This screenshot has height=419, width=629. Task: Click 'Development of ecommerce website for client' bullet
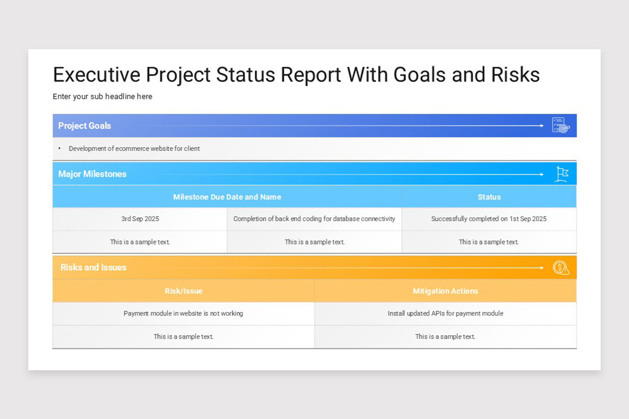coord(134,149)
